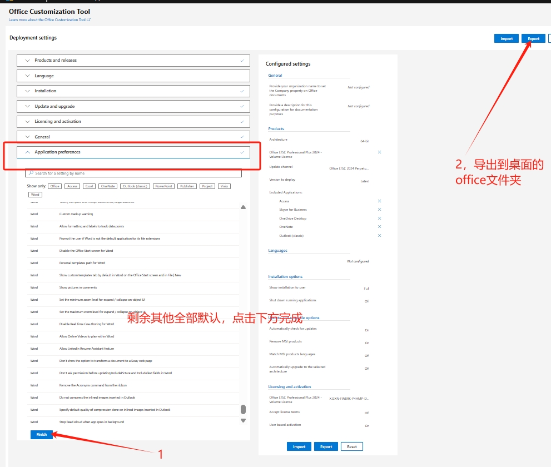Screen dimensions: 551x467
Task: Toggle the Word settings filter
Action: click(35, 194)
